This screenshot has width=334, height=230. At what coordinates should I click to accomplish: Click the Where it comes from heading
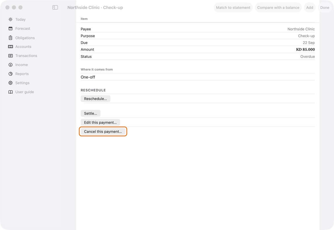(97, 69)
